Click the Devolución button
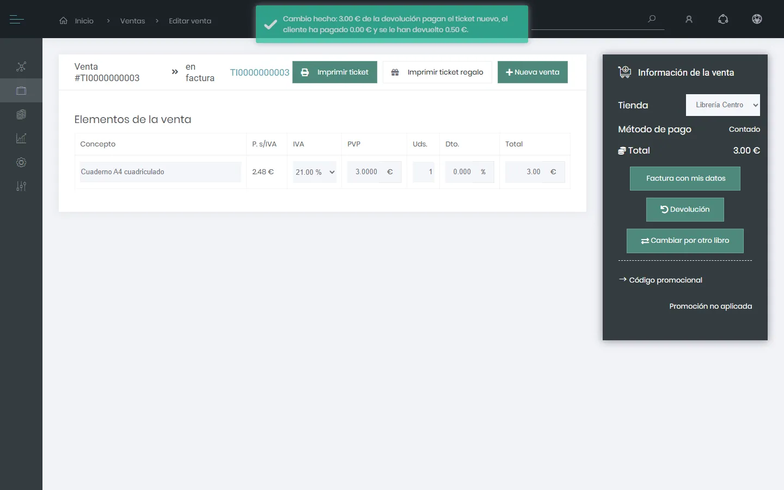 tap(685, 210)
